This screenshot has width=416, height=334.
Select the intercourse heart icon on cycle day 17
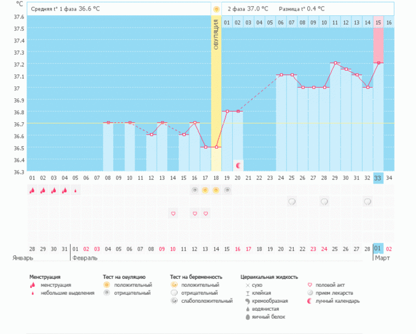(x=205, y=213)
